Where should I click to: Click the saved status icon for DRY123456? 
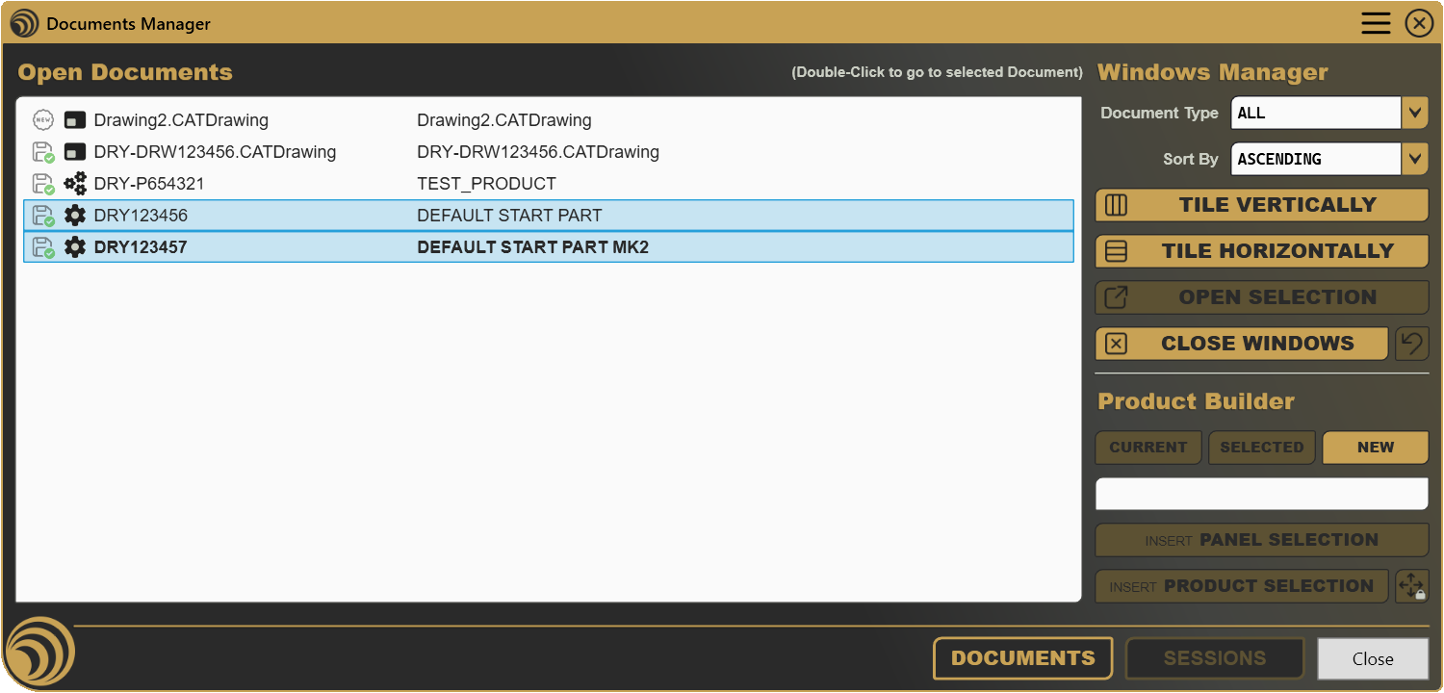(43, 216)
